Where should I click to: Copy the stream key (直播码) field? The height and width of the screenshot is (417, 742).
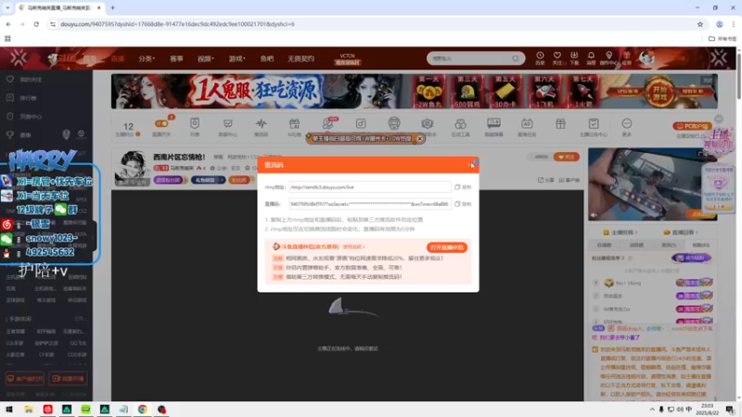click(463, 204)
